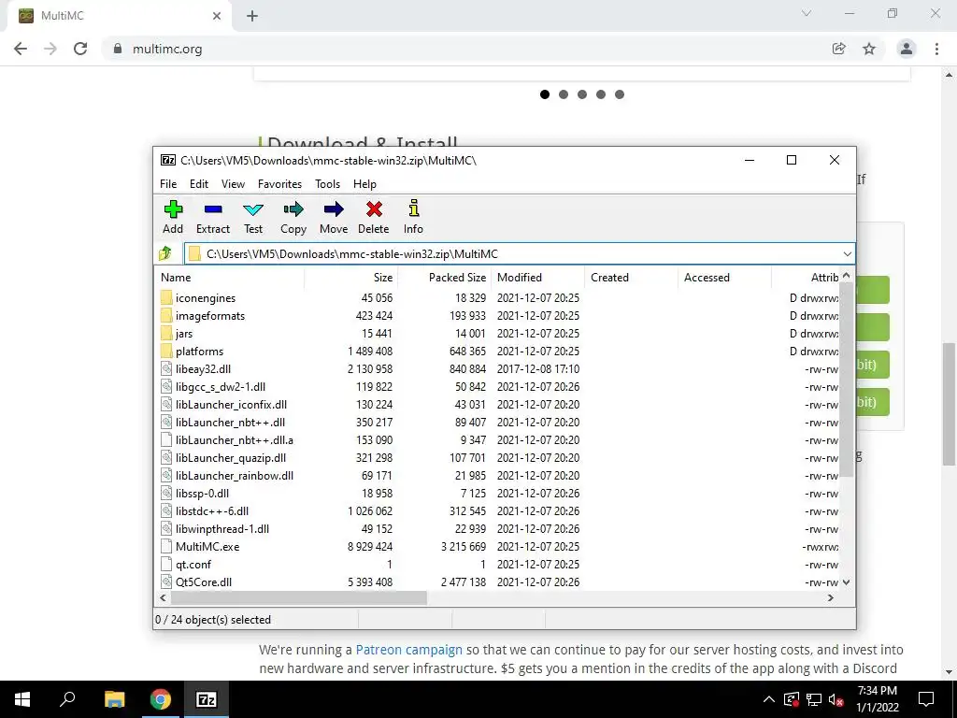Click the third carousel dot indicator
Viewport: 957px width, 718px height.
click(582, 94)
